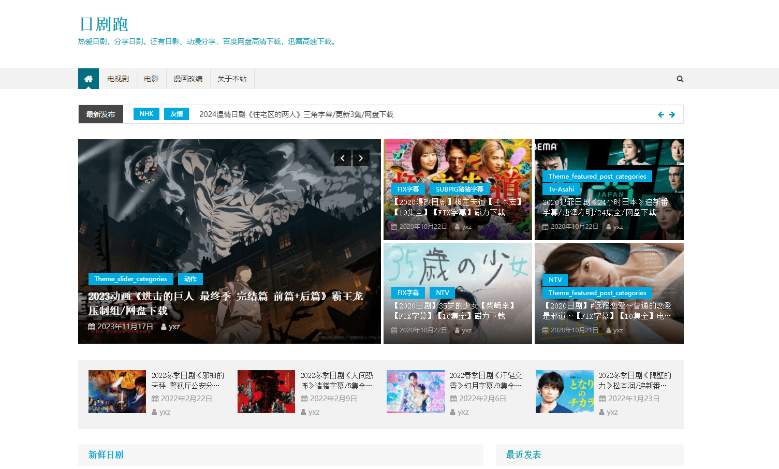Go to the home icon in navigation bar
779x469 pixels.
[89, 79]
